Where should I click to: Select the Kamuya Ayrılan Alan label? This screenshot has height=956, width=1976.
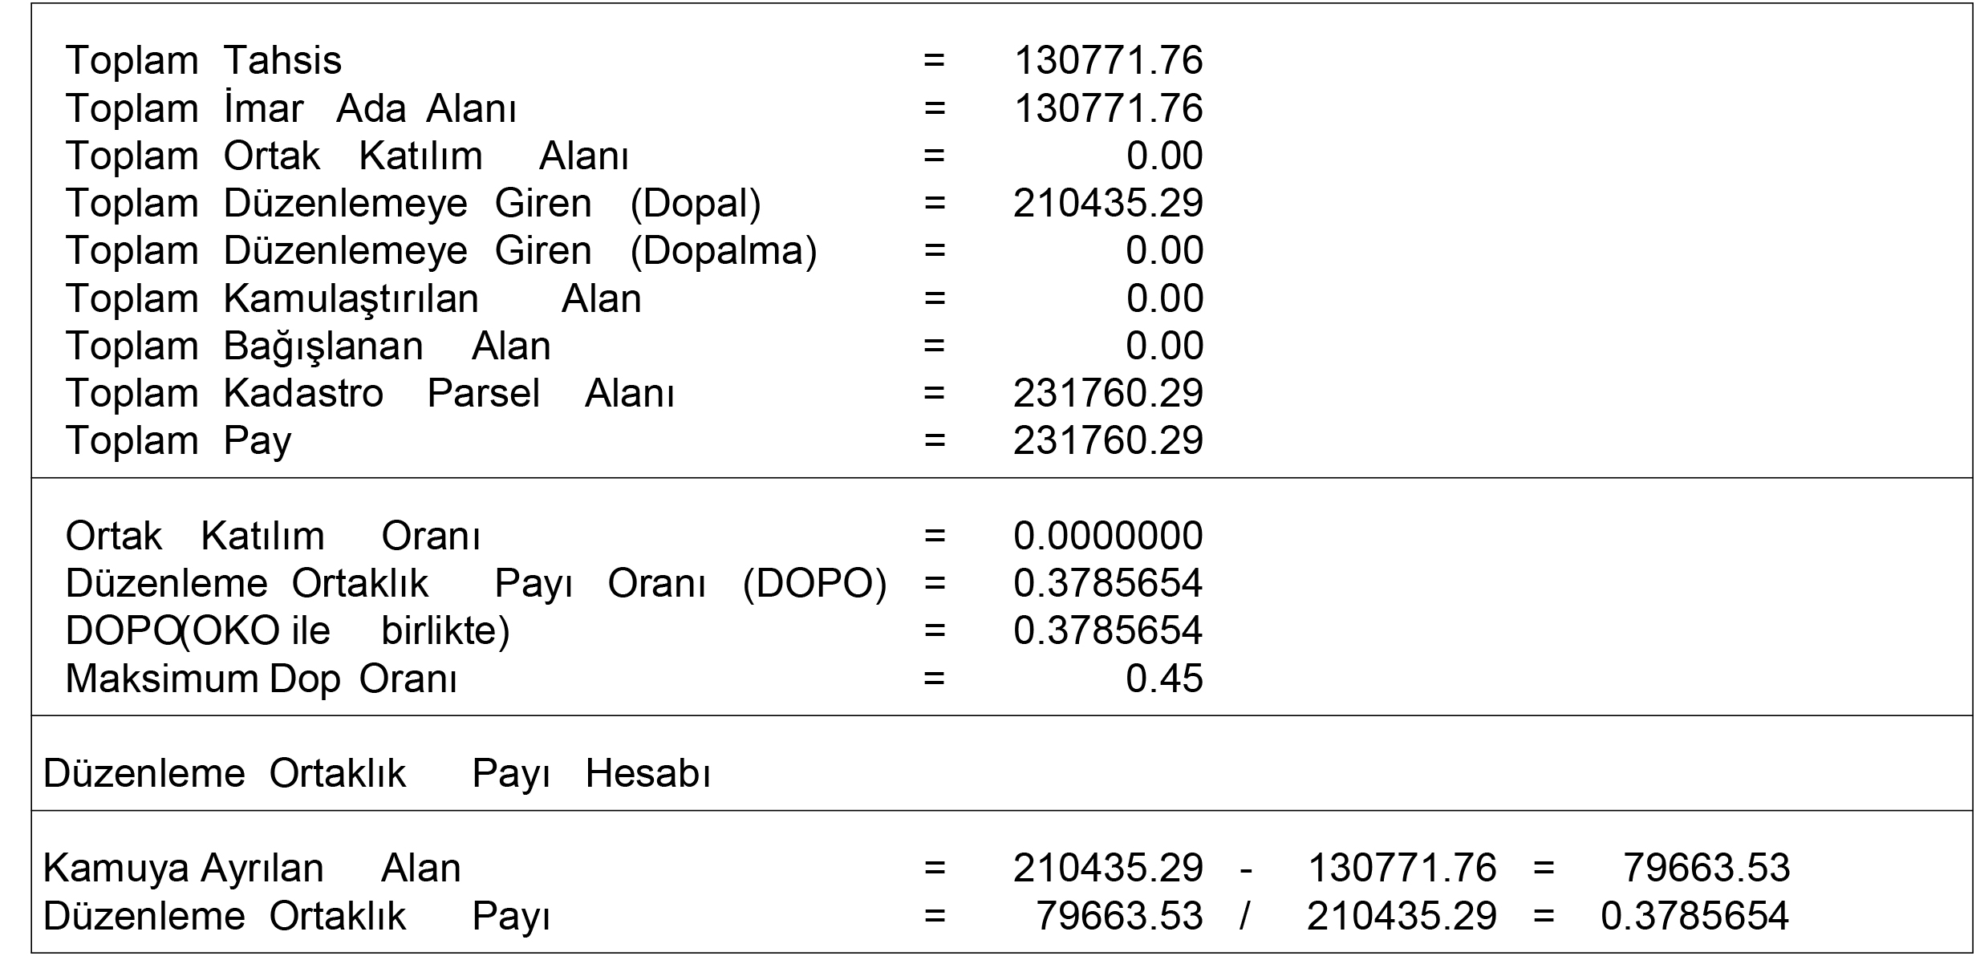[x=252, y=868]
